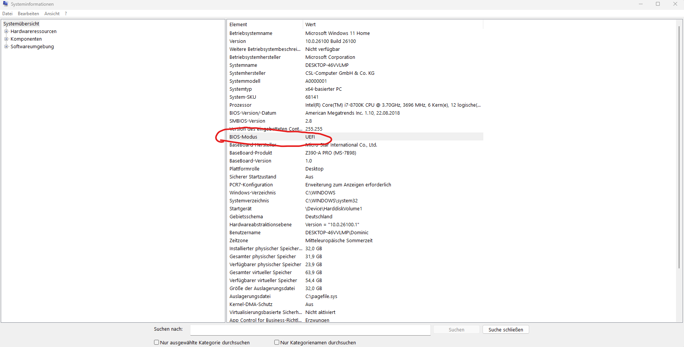This screenshot has width=684, height=347.
Task: Select the System-SKU row
Action: pyautogui.click(x=355, y=97)
